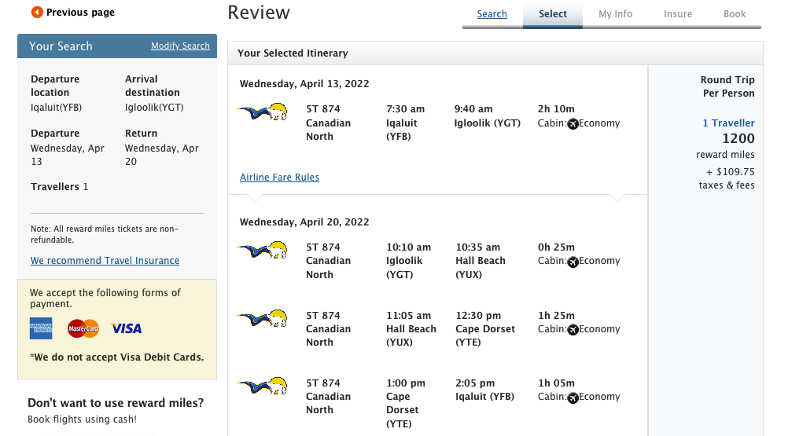Click the VISA payment logo
The image size is (788, 436).
coord(126,328)
